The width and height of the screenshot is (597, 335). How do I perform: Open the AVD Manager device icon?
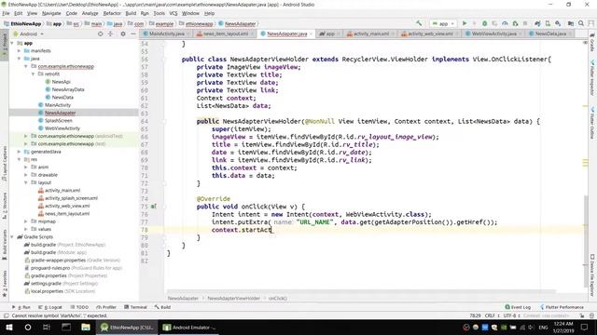coord(548,23)
